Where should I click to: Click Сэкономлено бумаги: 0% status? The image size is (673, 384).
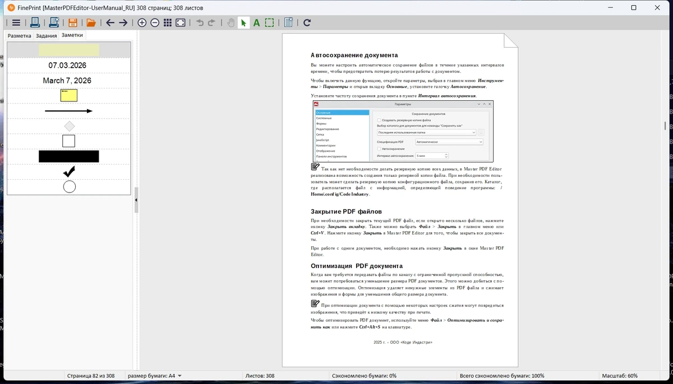pyautogui.click(x=364, y=376)
